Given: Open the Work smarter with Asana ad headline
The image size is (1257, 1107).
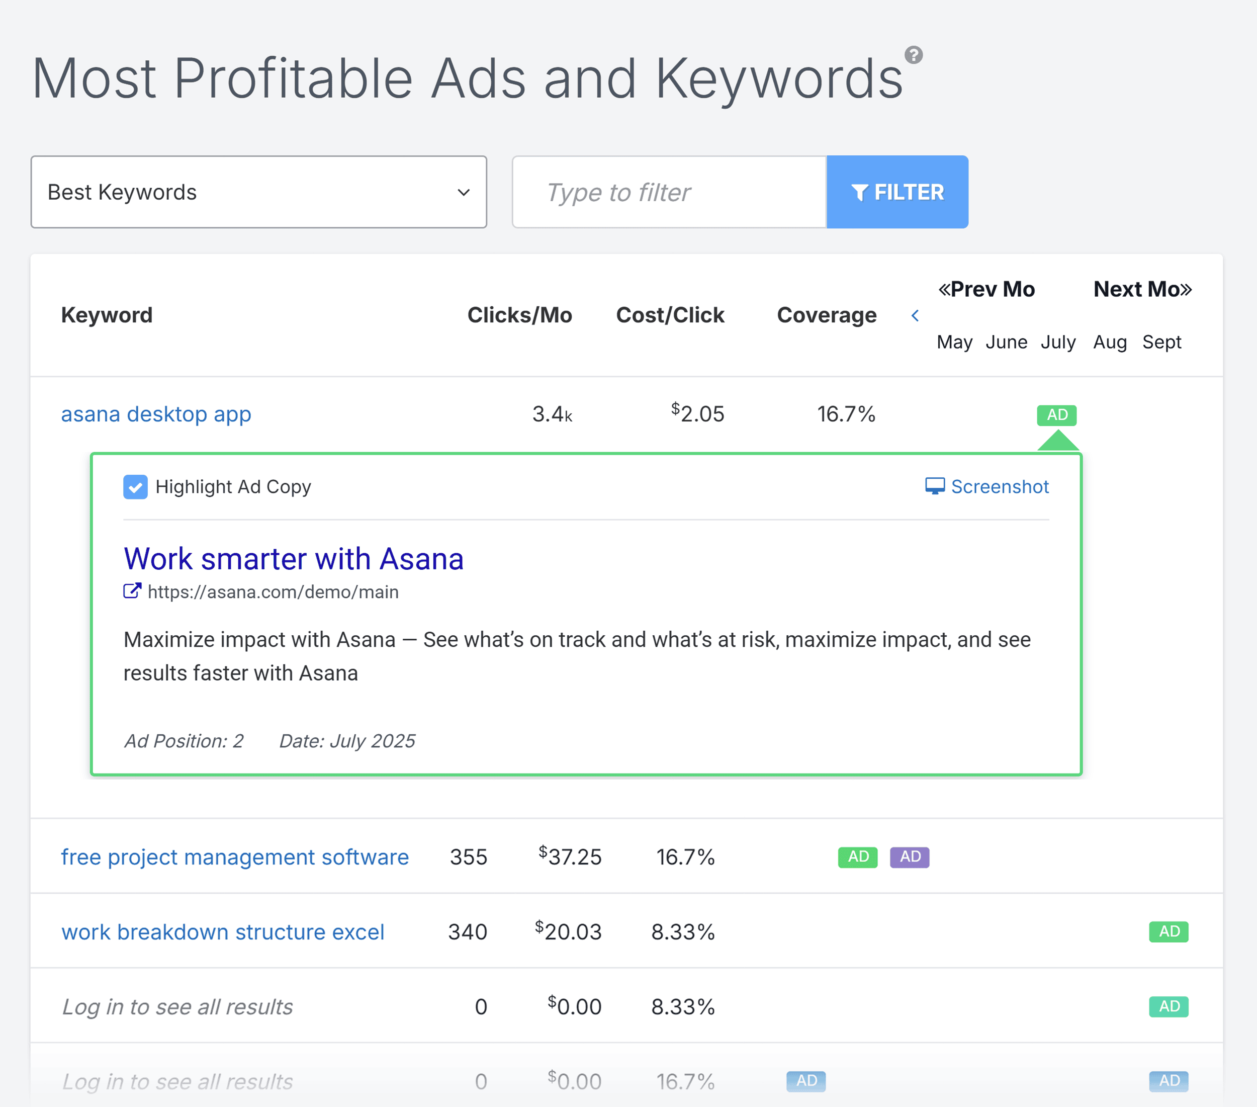Looking at the screenshot, I should [293, 558].
